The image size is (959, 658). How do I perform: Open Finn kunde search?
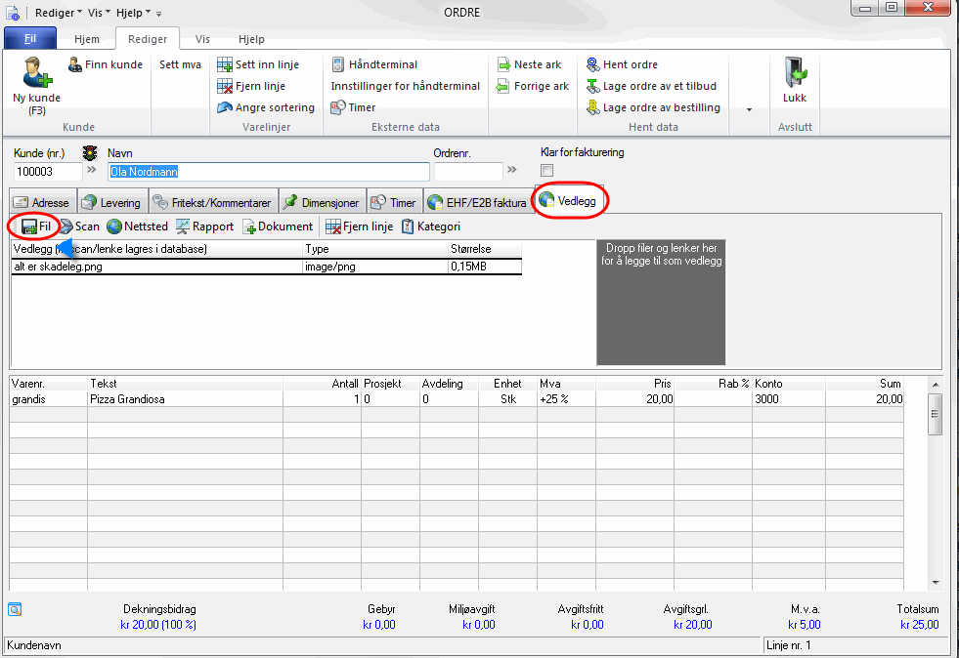[106, 64]
